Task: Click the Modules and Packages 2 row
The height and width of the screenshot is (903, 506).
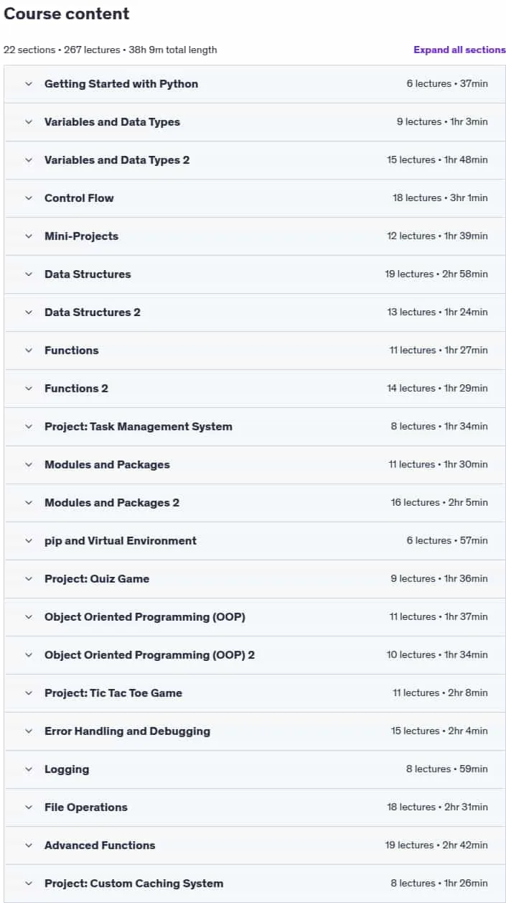Action: click(255, 503)
